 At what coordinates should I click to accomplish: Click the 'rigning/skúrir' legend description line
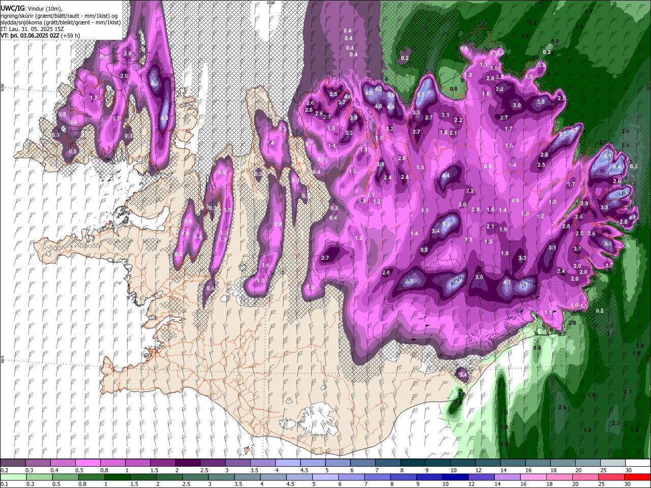(58, 16)
